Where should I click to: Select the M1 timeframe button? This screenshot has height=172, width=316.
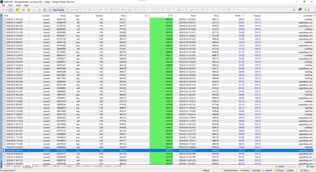point(186,9)
